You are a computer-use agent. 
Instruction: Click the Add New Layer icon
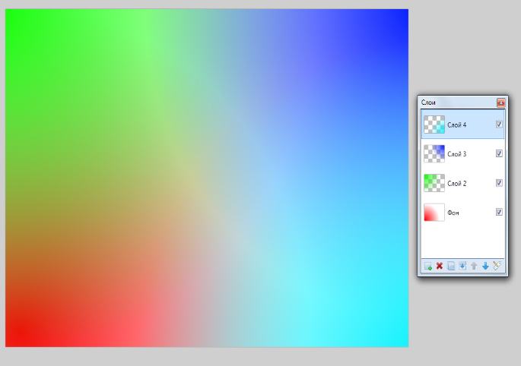click(x=428, y=266)
